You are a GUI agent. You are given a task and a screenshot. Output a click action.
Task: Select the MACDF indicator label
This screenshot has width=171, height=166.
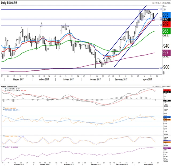pyautogui.click(x=11, y=88)
